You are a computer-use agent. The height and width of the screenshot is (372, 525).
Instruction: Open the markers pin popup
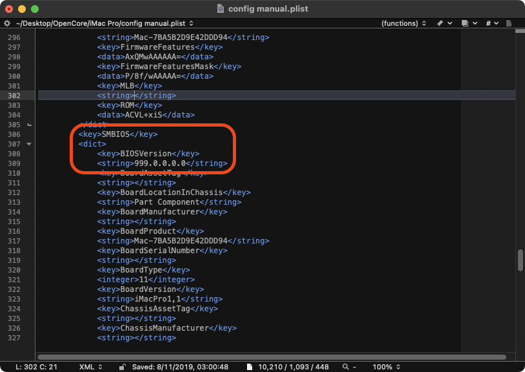tap(444, 23)
